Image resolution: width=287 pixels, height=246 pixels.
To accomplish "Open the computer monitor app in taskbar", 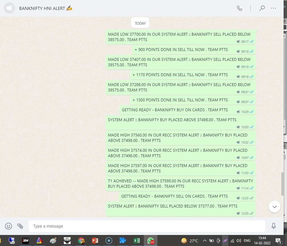I will (x=12, y=241).
